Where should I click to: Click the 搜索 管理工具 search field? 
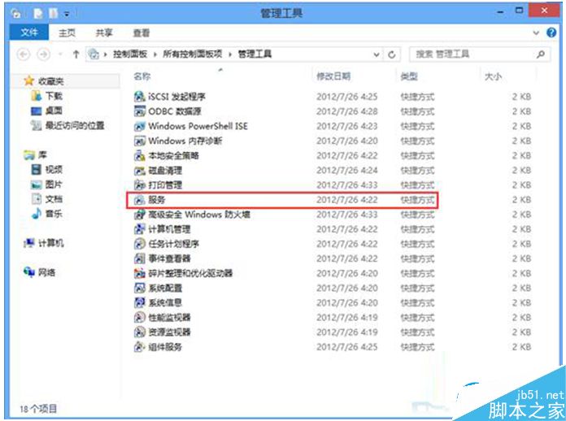pos(480,54)
